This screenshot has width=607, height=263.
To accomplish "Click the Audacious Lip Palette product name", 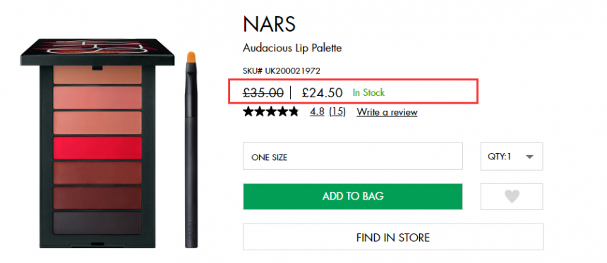I will click(292, 49).
